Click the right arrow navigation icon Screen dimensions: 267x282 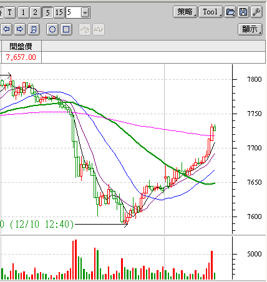click(x=20, y=29)
